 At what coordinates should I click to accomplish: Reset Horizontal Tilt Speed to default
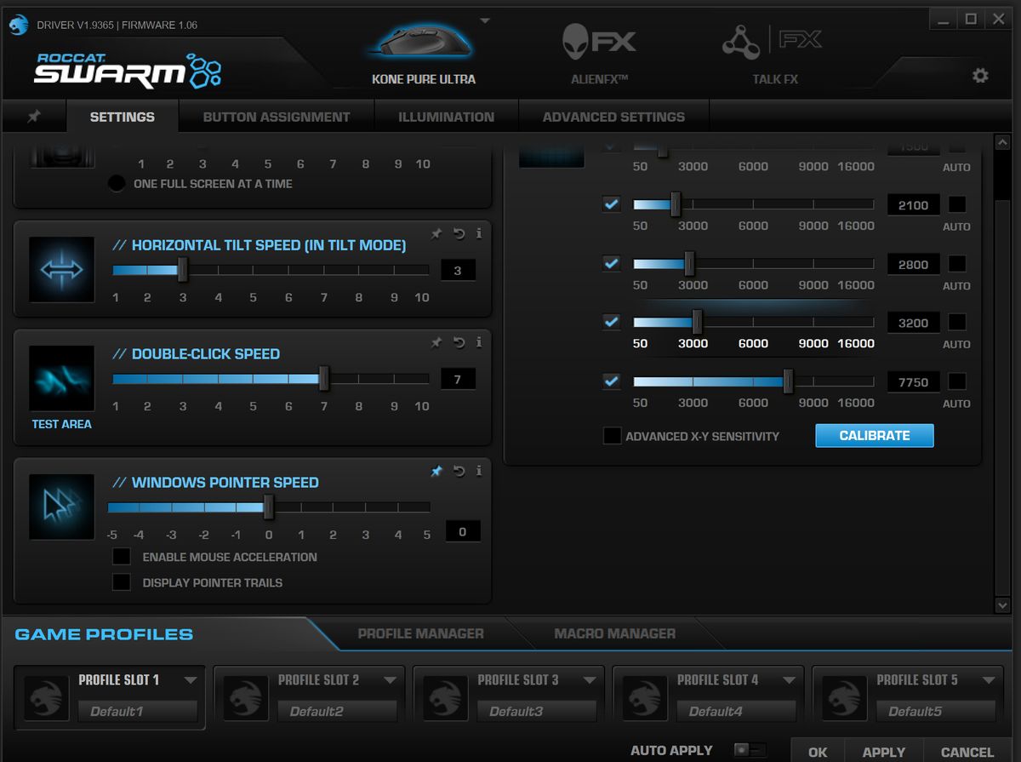(x=459, y=233)
